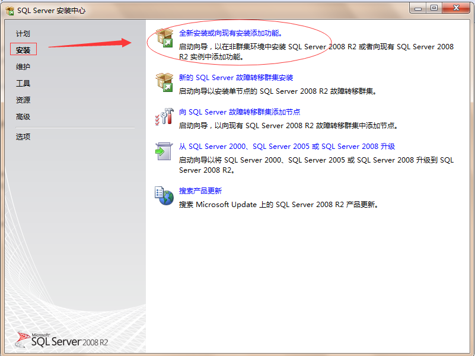Click the description starting 启动向导以将 SQL Server 2000
The height and width of the screenshot is (356, 475).
click(x=316, y=165)
